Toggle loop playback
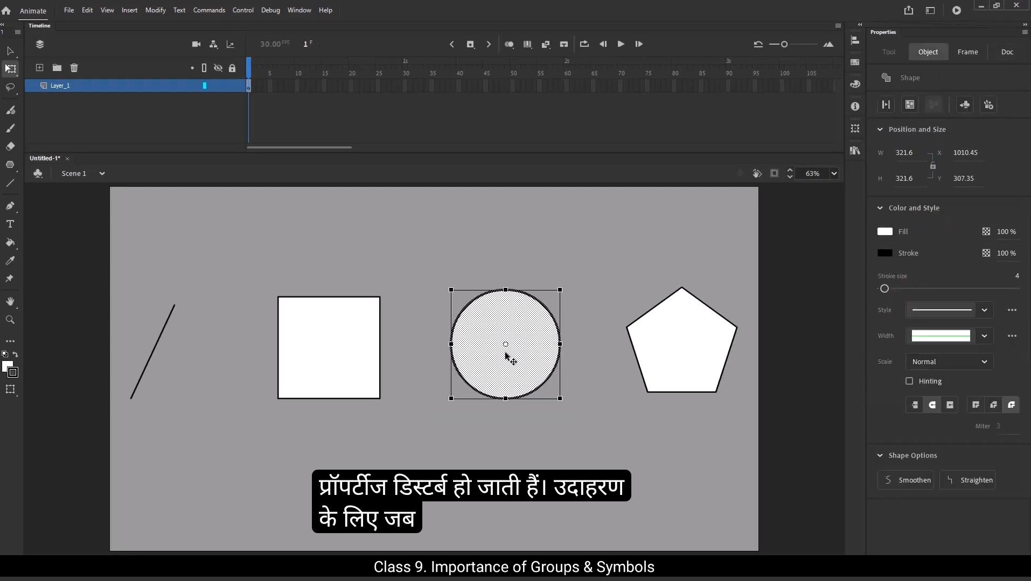1031x581 pixels. (x=584, y=44)
